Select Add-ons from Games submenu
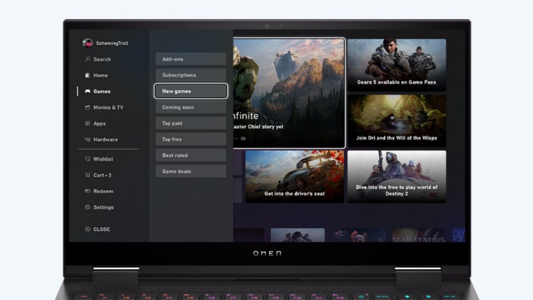This screenshot has height=300, width=533. tap(190, 59)
